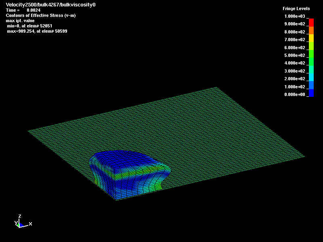Click the axis triad origin marker
The image size is (323, 242).
[x=19, y=227]
